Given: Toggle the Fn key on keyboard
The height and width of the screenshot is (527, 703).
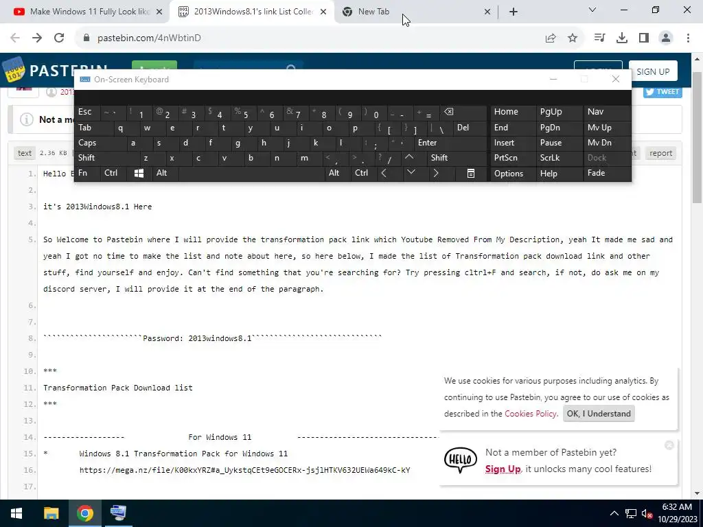Looking at the screenshot, I should click(x=87, y=173).
